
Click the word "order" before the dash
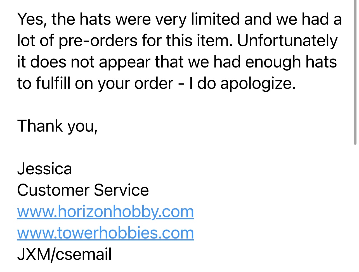pyautogui.click(x=154, y=84)
